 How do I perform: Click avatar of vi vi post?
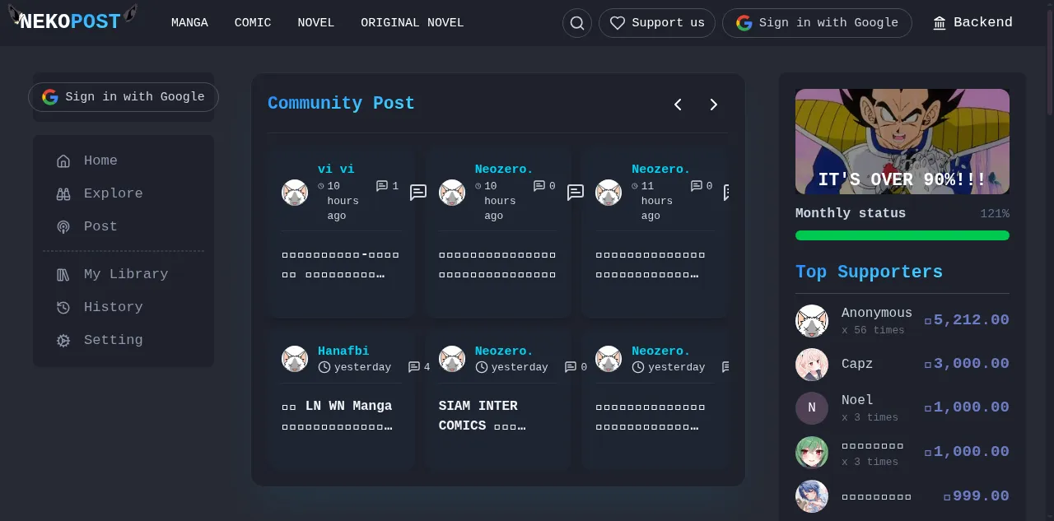coord(295,193)
